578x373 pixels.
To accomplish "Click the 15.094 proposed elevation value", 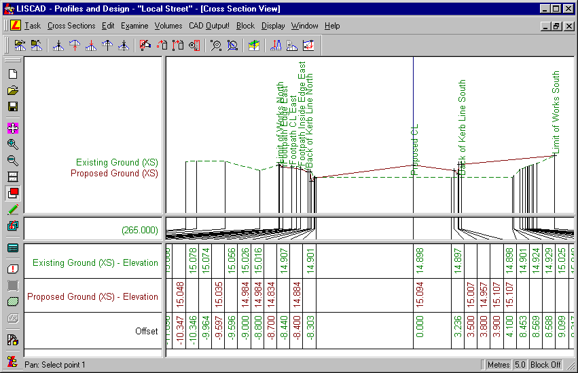I will click(x=420, y=294).
